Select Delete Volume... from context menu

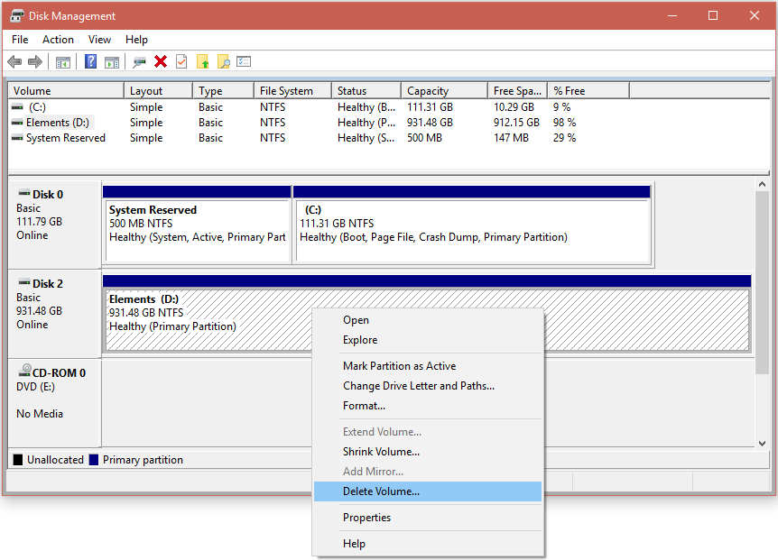click(381, 491)
